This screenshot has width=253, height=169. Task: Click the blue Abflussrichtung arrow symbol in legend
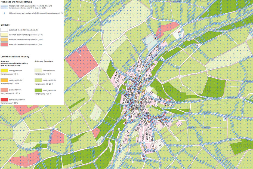(x=4, y=13)
